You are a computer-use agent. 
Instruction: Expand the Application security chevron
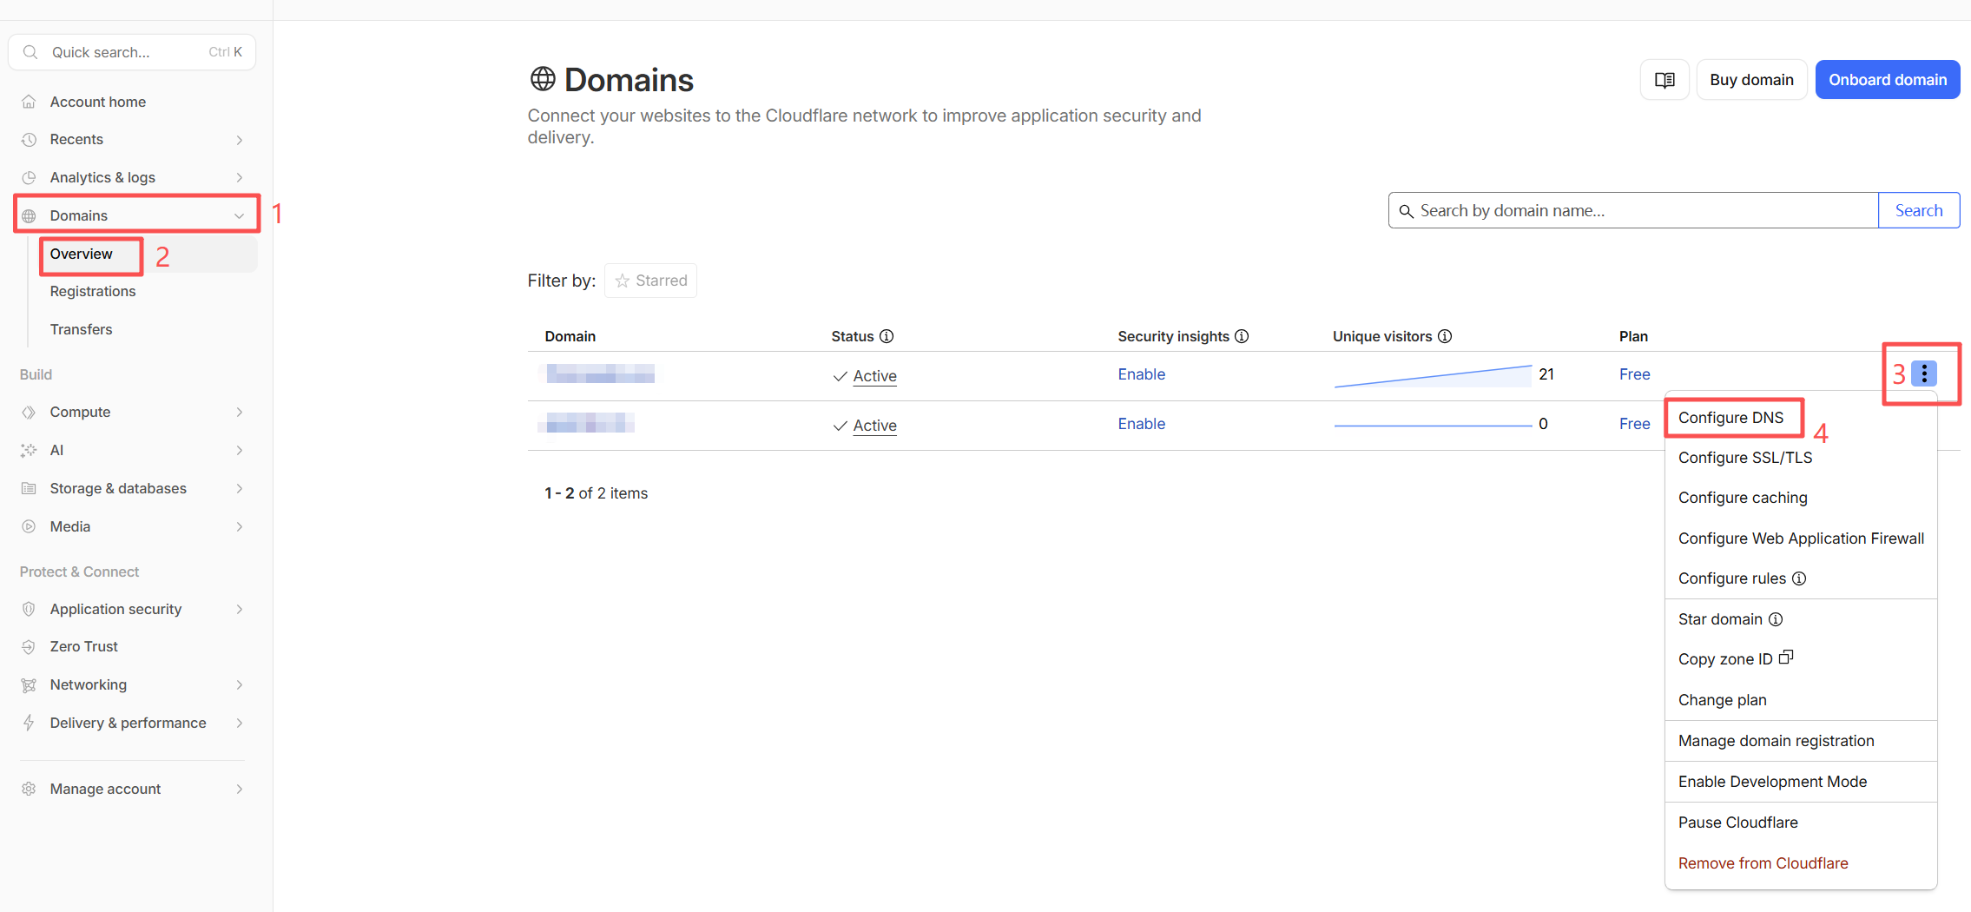click(240, 609)
